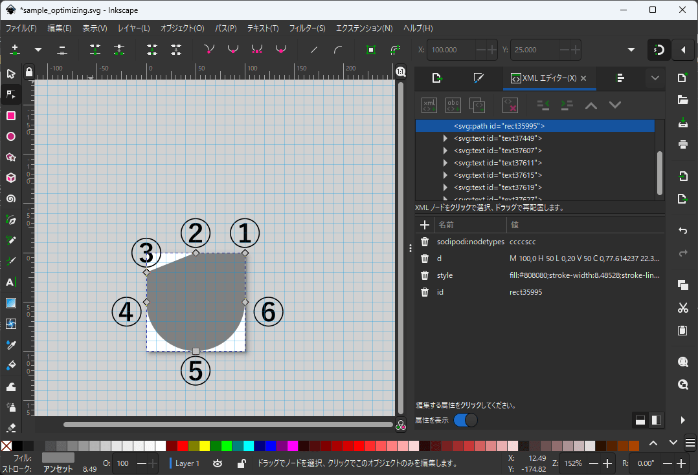Expand the text37449 tree node
This screenshot has height=475, width=698.
(x=445, y=138)
